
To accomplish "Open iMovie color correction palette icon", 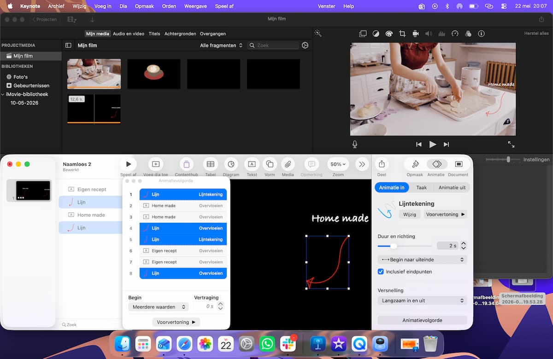I will (389, 34).
